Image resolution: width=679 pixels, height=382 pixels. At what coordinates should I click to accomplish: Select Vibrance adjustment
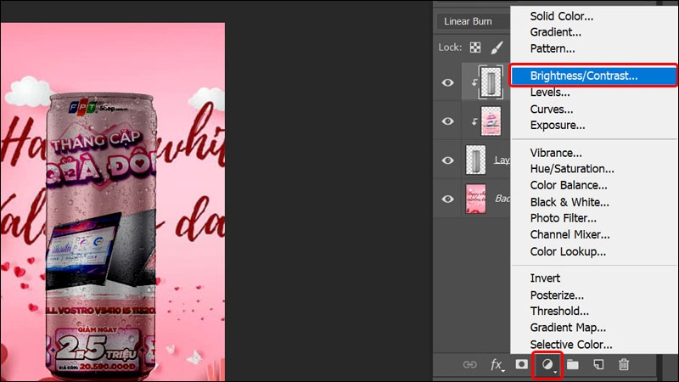(x=556, y=153)
